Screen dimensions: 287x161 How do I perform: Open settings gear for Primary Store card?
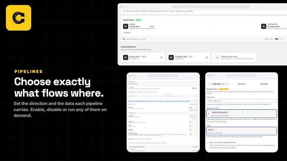click(x=161, y=57)
